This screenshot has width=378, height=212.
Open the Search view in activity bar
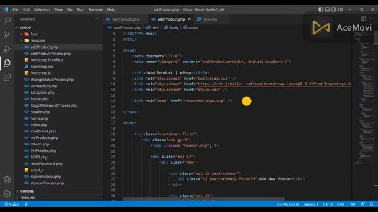point(7,21)
